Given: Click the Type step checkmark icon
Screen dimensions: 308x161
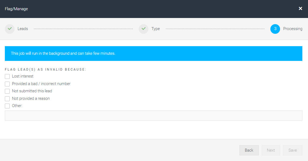Looking at the screenshot, I should pos(144,29).
